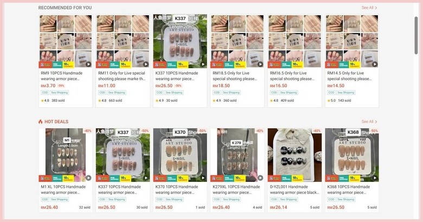Play video of M1 XL hot deal
Image resolution: width=423 pixels, height=222 pixels.
click(88, 178)
